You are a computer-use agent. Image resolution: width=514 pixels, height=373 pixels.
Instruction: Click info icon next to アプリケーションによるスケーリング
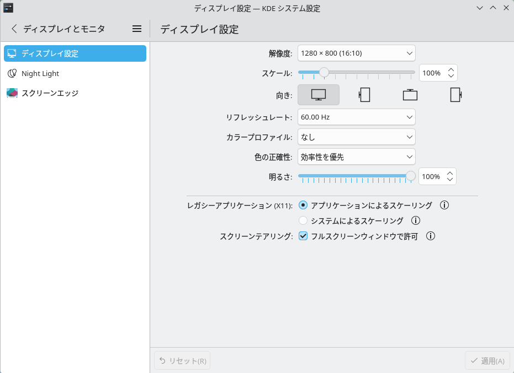(x=444, y=205)
